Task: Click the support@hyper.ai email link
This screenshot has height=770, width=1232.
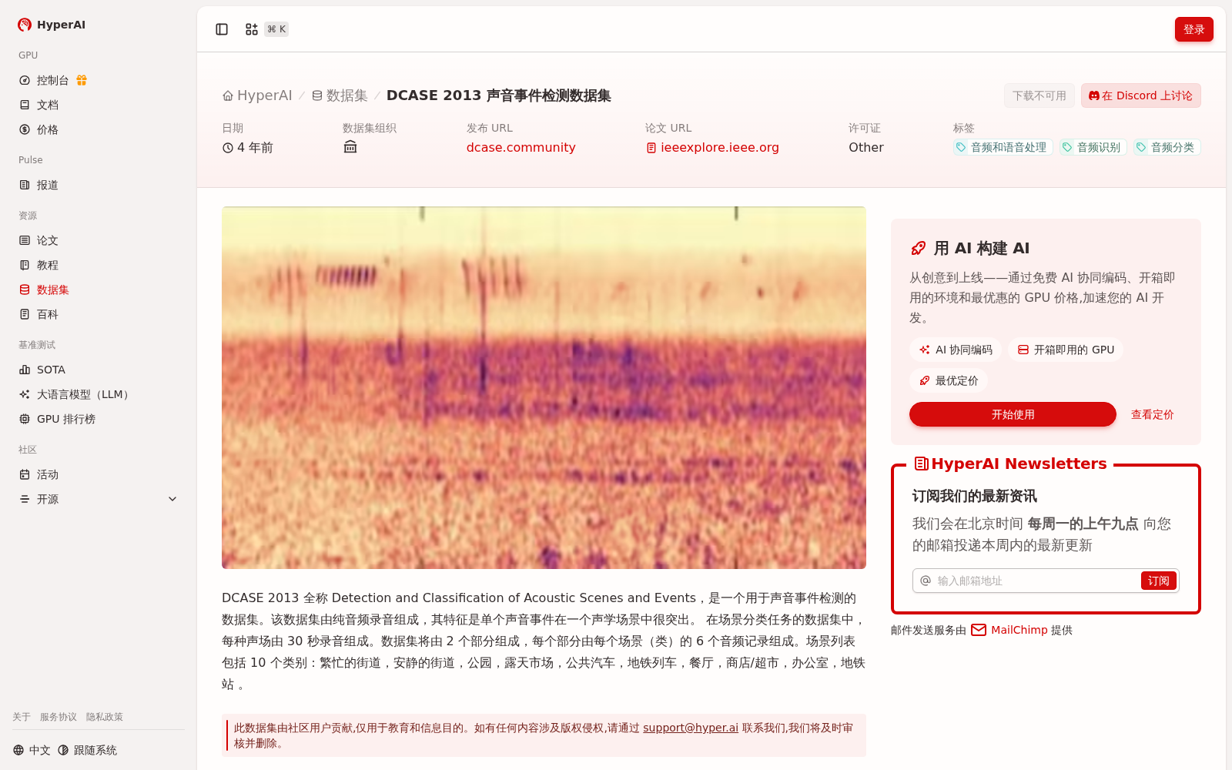Action: (x=691, y=728)
